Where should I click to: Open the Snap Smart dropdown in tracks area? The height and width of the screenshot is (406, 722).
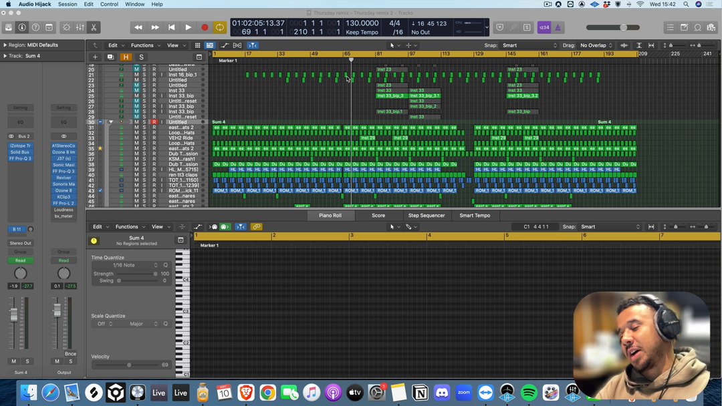tap(528, 45)
